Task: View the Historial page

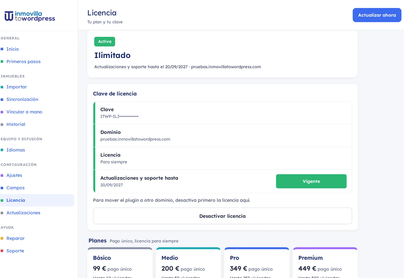Action: click(x=16, y=124)
